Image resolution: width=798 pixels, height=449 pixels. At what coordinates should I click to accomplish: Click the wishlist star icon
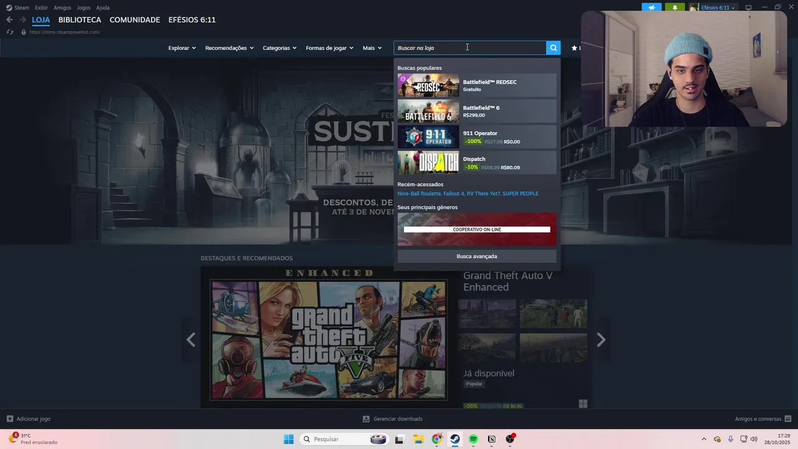pyautogui.click(x=574, y=48)
